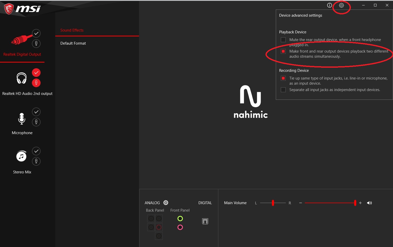Mute sound using the speaker icon
Screen dimensions: 393x247
[x=369, y=203]
